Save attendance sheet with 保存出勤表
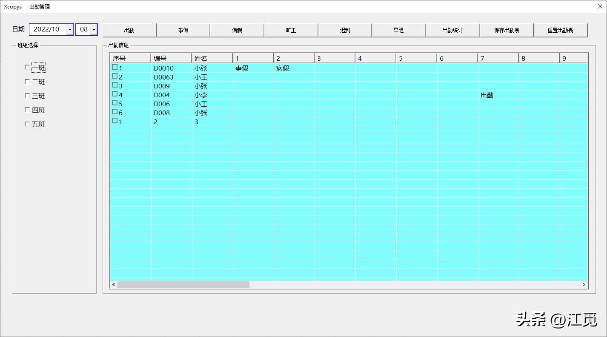This screenshot has height=337, width=607. coord(507,30)
